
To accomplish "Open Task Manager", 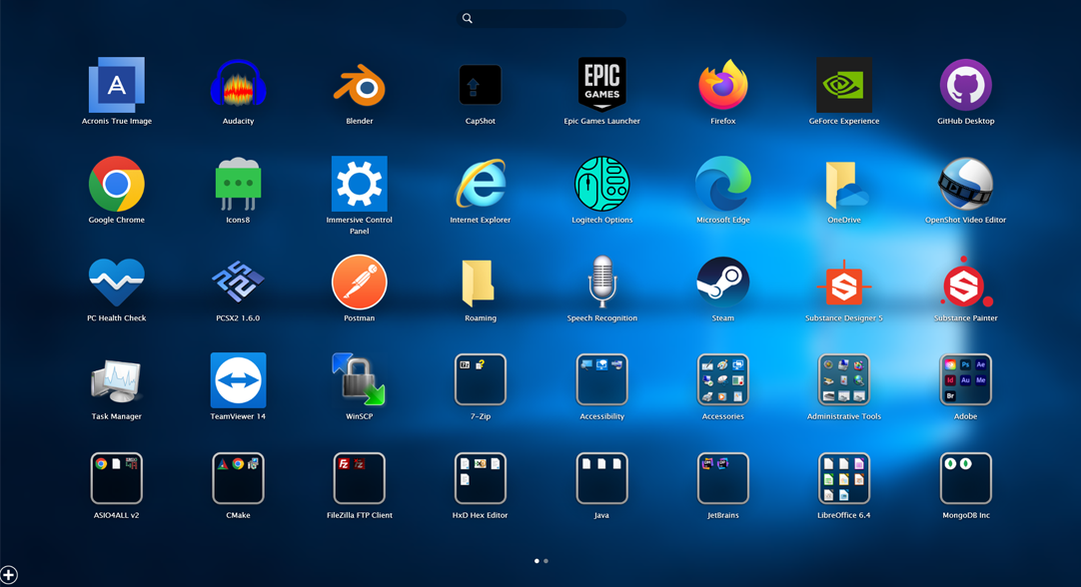I will [x=117, y=381].
